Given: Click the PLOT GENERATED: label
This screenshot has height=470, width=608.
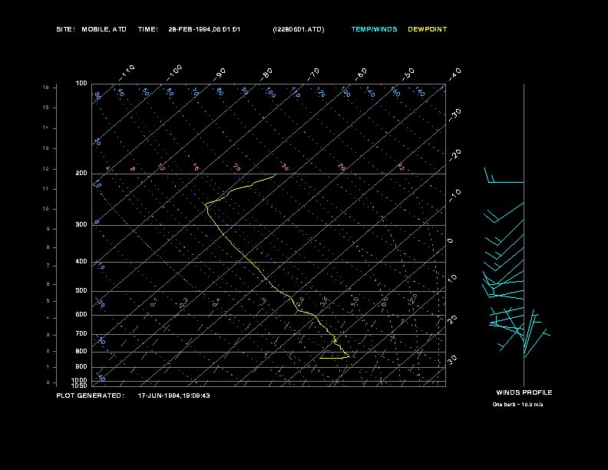Looking at the screenshot, I should point(91,396).
